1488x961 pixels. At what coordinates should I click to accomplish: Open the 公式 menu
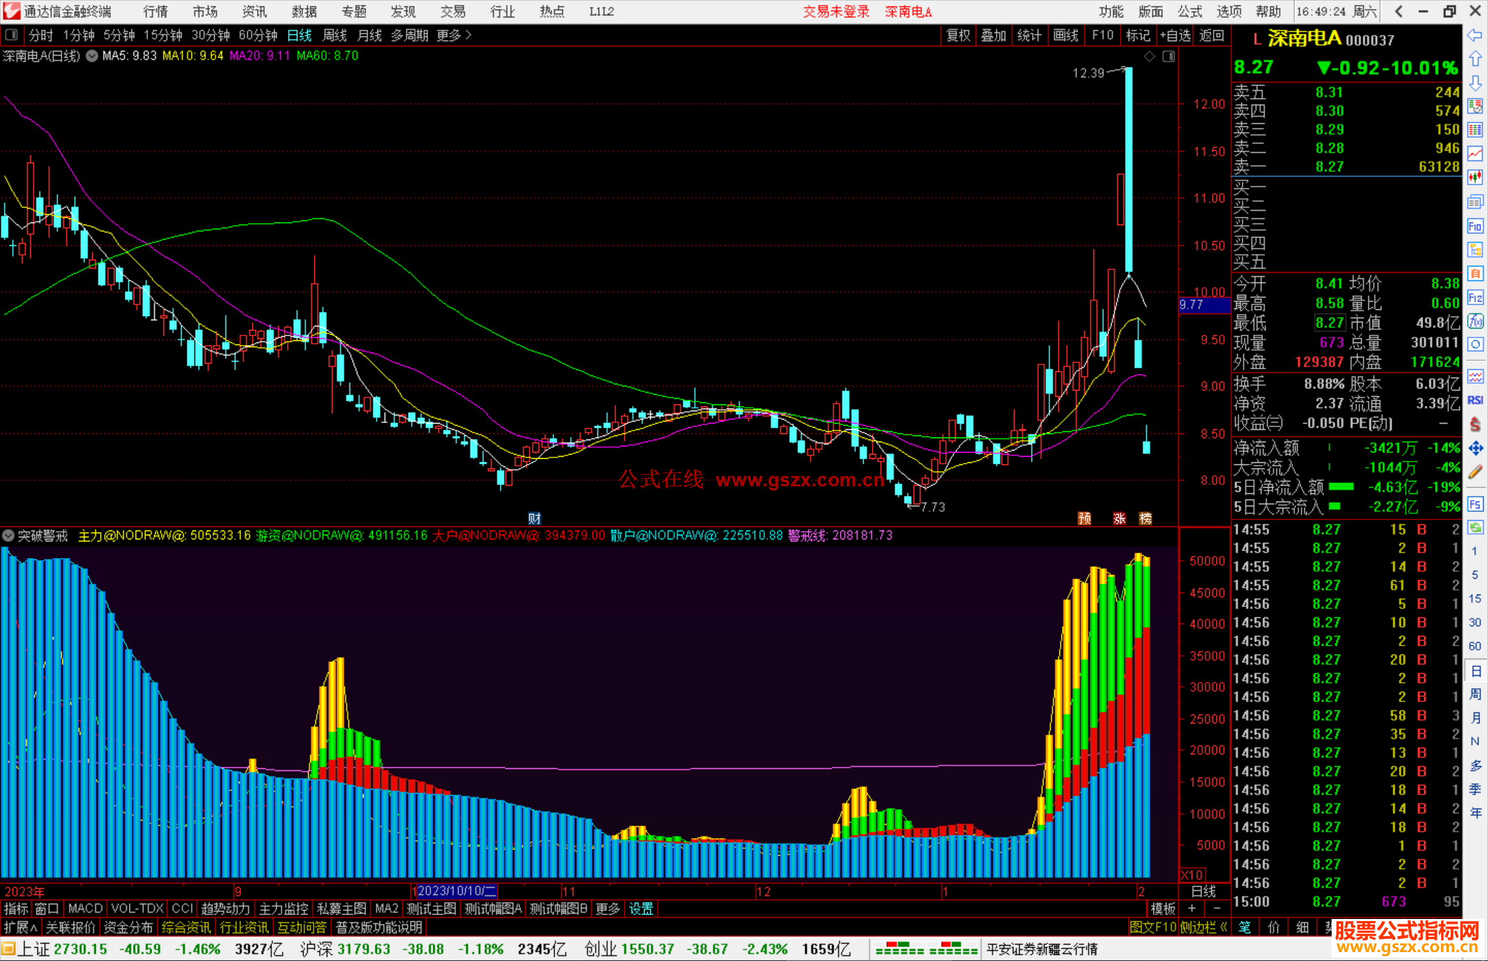pyautogui.click(x=1190, y=11)
